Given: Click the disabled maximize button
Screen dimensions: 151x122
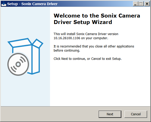Looking at the screenshot, I should pyautogui.click(x=141, y=4).
